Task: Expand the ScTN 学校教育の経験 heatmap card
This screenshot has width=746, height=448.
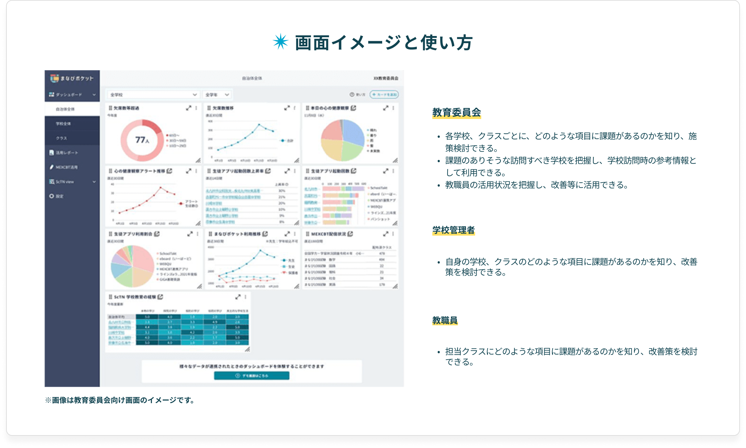Action: coord(238,297)
